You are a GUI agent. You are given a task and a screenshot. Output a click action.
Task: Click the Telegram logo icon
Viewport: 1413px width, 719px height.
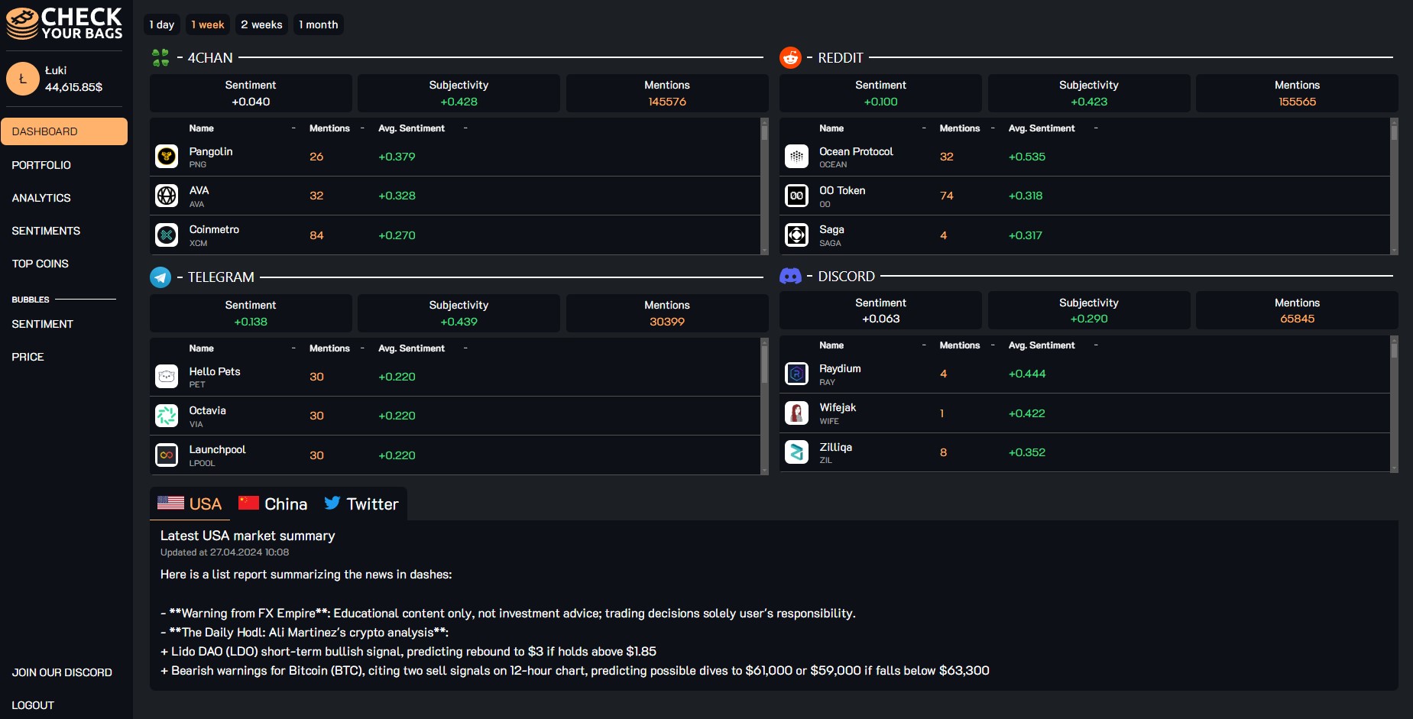click(x=160, y=277)
